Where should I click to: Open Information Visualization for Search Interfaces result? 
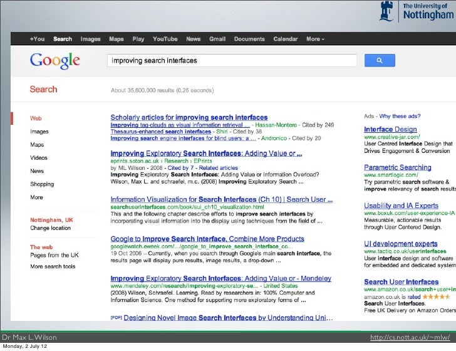tap(221, 199)
